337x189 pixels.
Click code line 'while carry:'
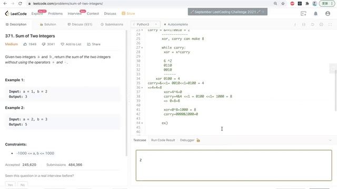point(174,48)
